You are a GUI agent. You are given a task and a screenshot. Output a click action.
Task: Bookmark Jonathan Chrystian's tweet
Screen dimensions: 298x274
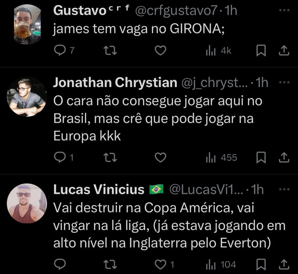point(261,158)
